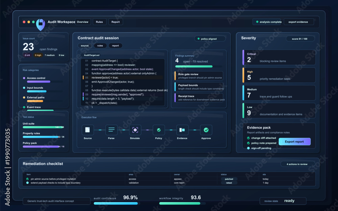Select the Policy step icon
The width and height of the screenshot is (338, 211).
coord(159,130)
